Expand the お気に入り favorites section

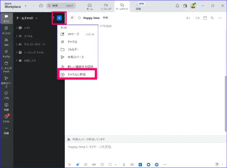click(17, 60)
